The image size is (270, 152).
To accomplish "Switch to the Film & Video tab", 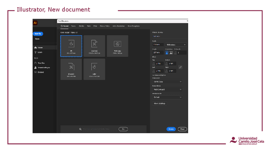I will [105, 26].
